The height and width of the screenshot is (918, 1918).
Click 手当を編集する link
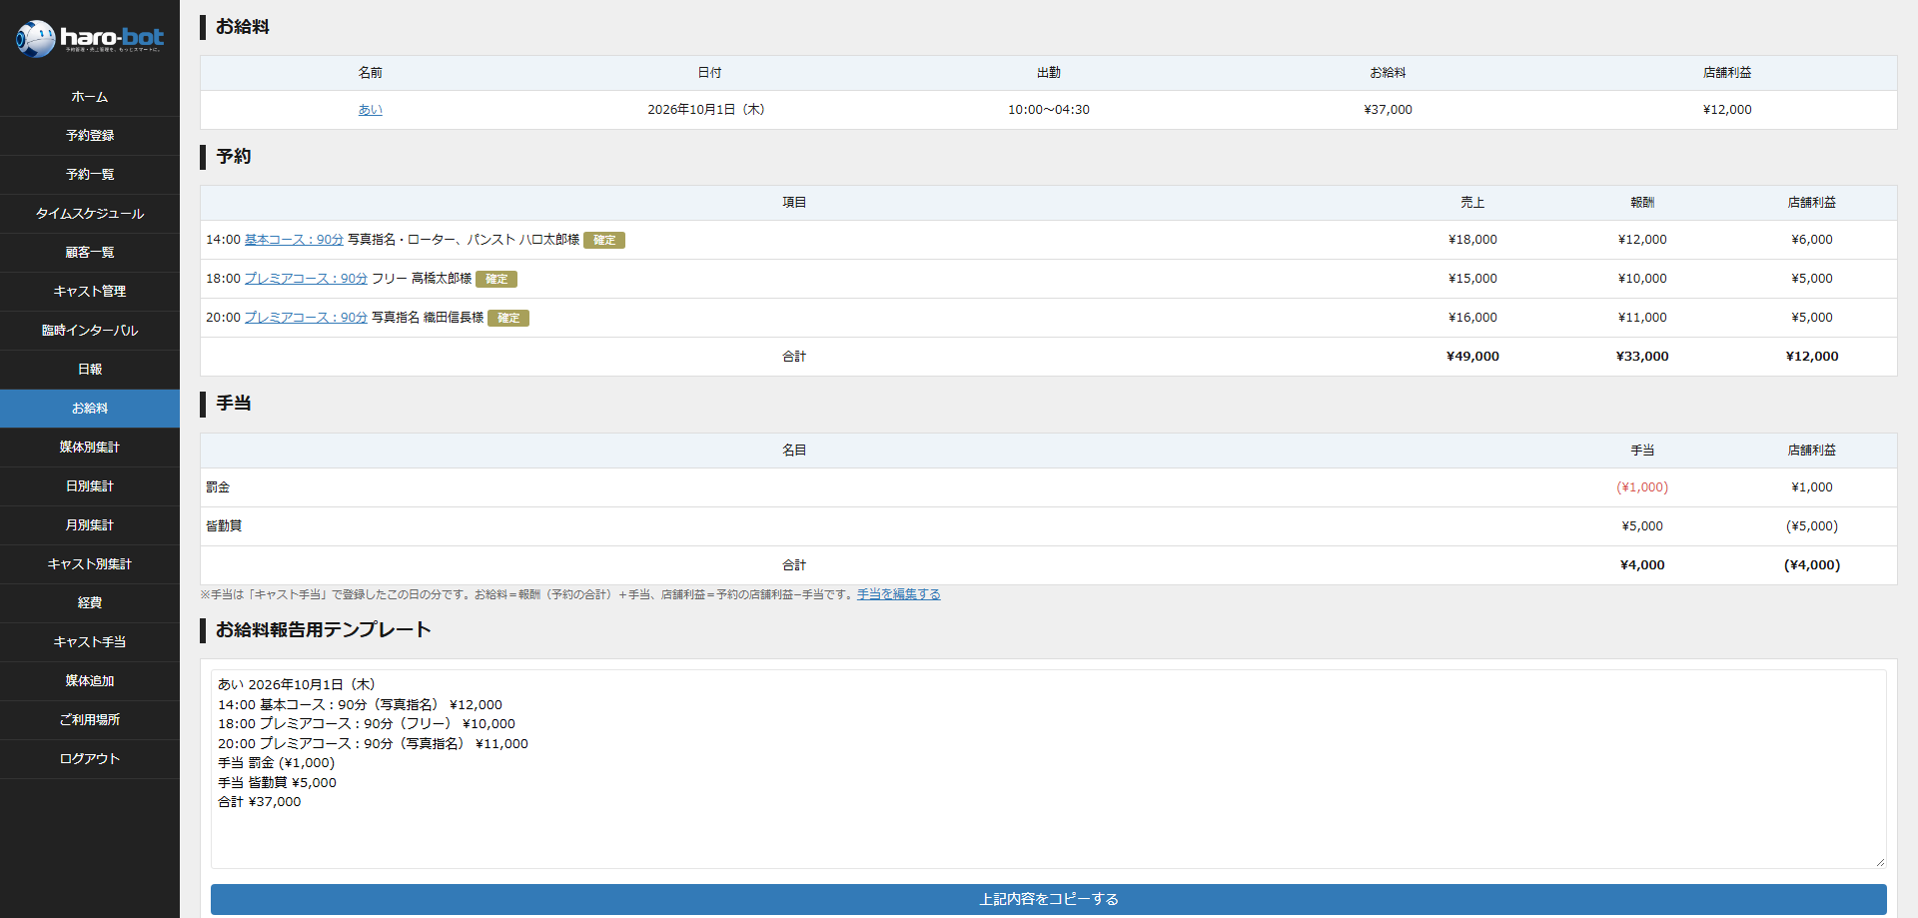899,594
